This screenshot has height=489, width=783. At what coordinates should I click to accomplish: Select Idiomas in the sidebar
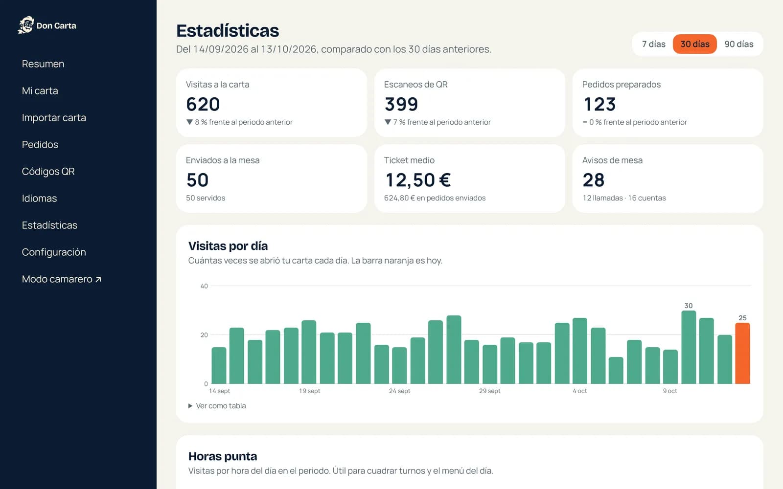[x=39, y=199]
